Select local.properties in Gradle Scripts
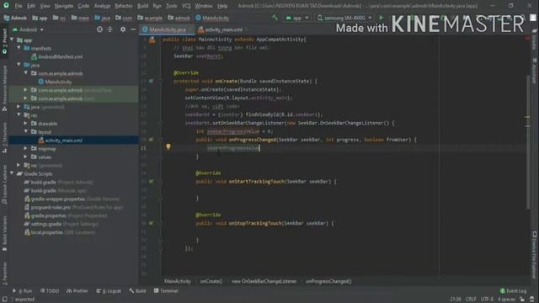This screenshot has height=303, width=539. (x=47, y=232)
